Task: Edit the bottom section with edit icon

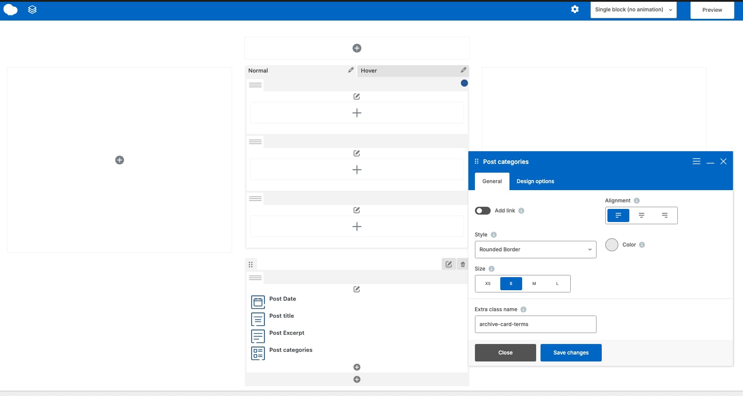Action: point(449,264)
